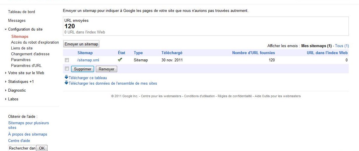Expand the Diagnostic section
Viewport: 359px width, 151px height.
coord(6,90)
